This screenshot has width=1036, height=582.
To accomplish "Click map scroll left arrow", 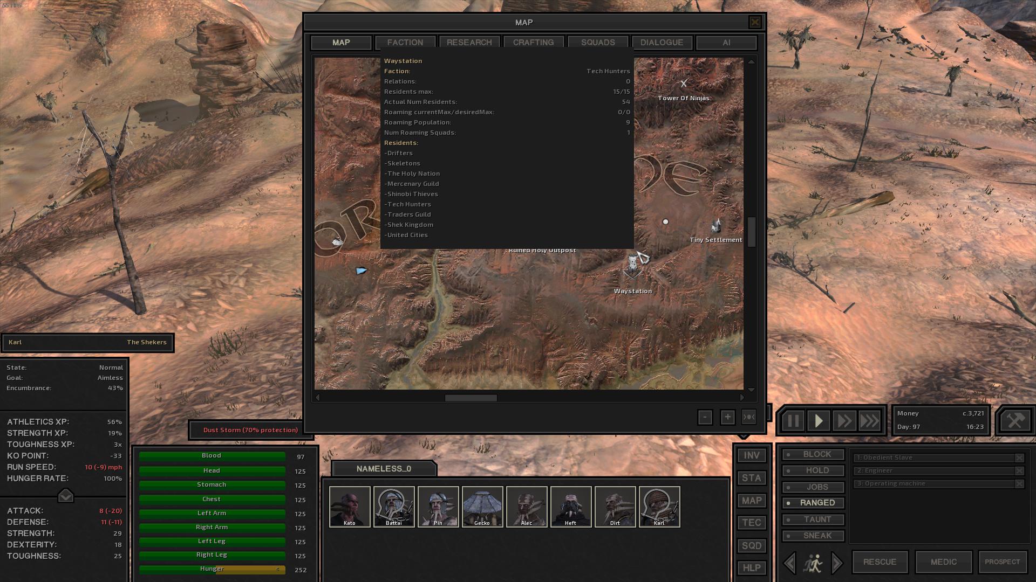I will tap(318, 398).
